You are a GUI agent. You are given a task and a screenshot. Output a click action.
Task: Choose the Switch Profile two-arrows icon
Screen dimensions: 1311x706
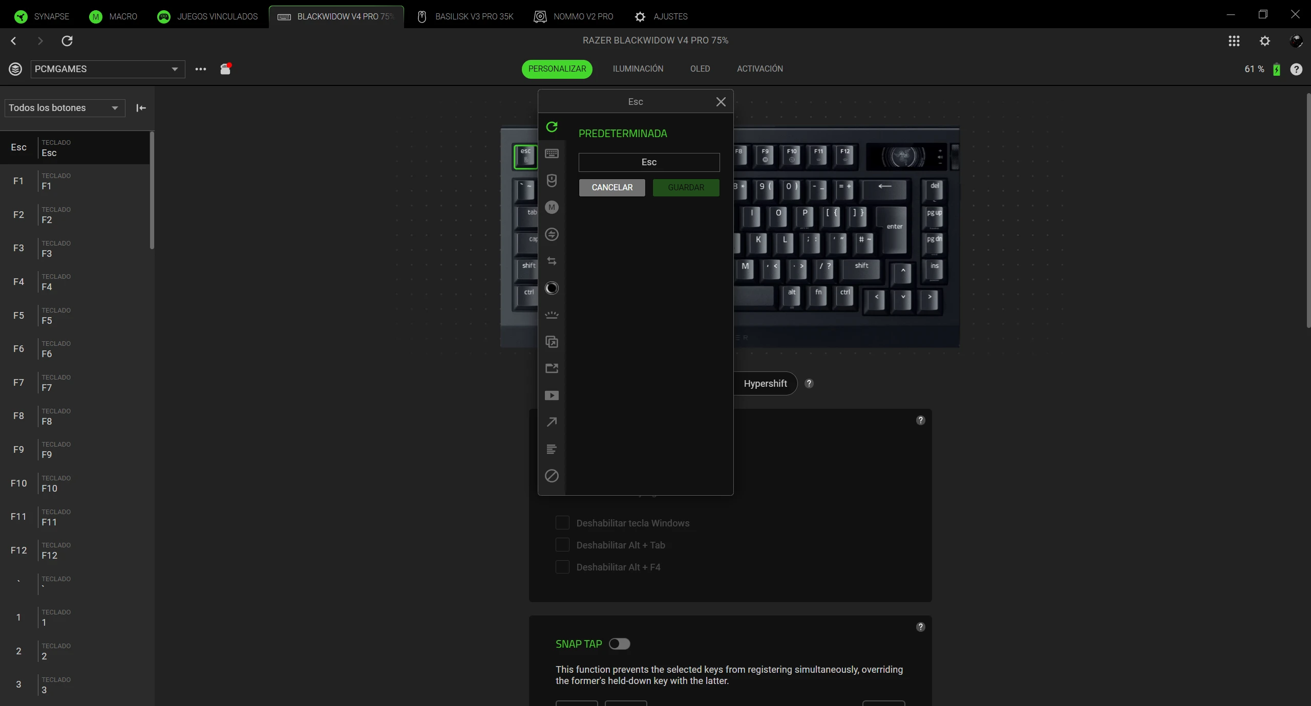[x=552, y=261]
